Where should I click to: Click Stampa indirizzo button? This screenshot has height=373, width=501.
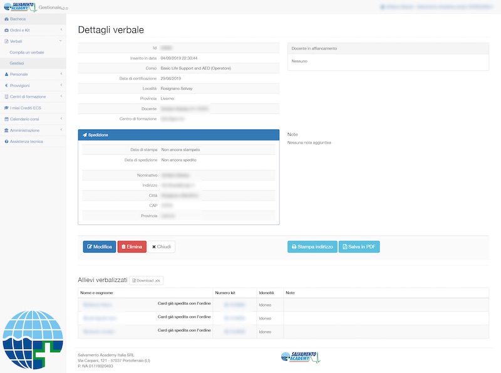point(312,247)
